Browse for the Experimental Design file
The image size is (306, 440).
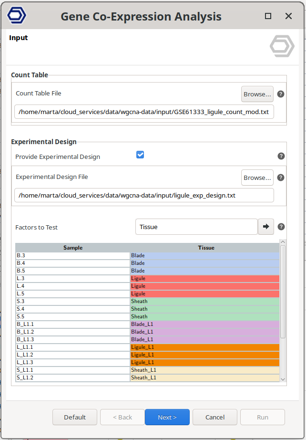[257, 178]
